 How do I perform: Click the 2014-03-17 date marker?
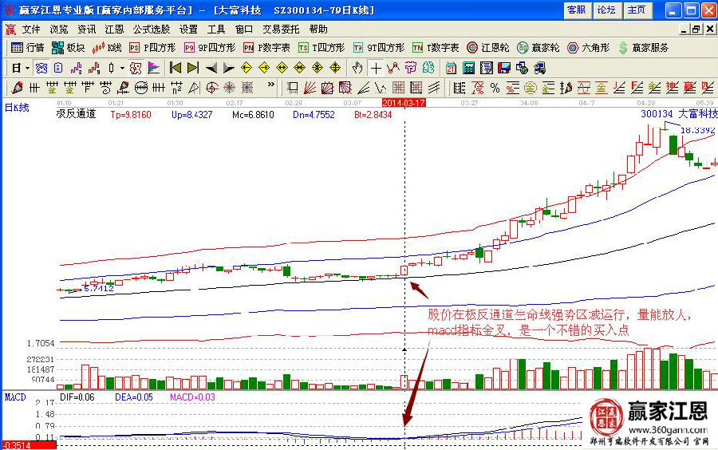point(404,103)
